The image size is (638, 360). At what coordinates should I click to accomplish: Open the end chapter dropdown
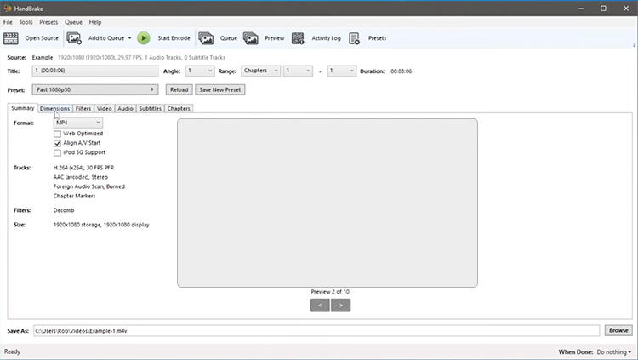342,71
